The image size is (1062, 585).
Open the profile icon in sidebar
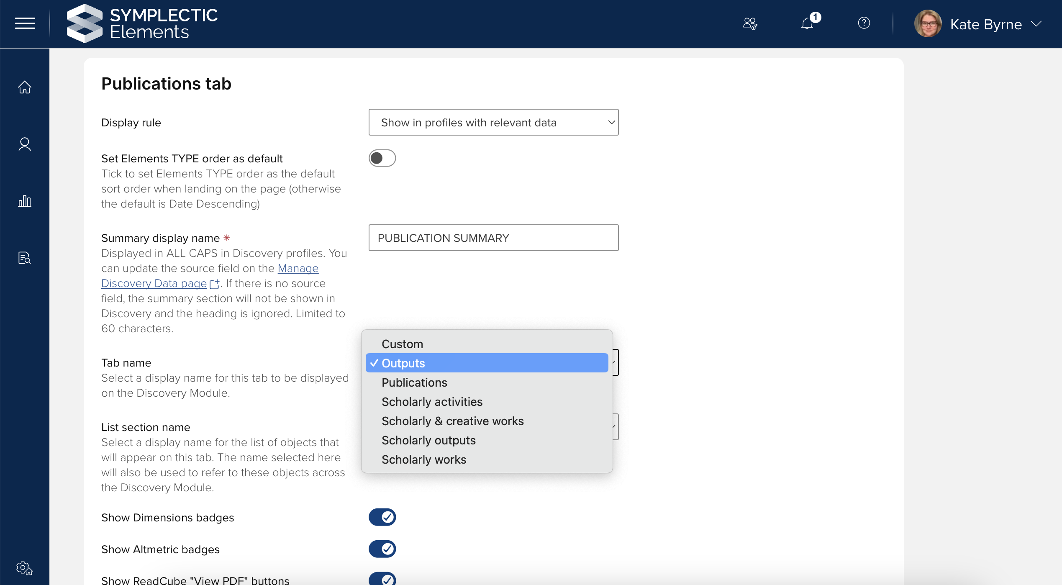pos(25,144)
